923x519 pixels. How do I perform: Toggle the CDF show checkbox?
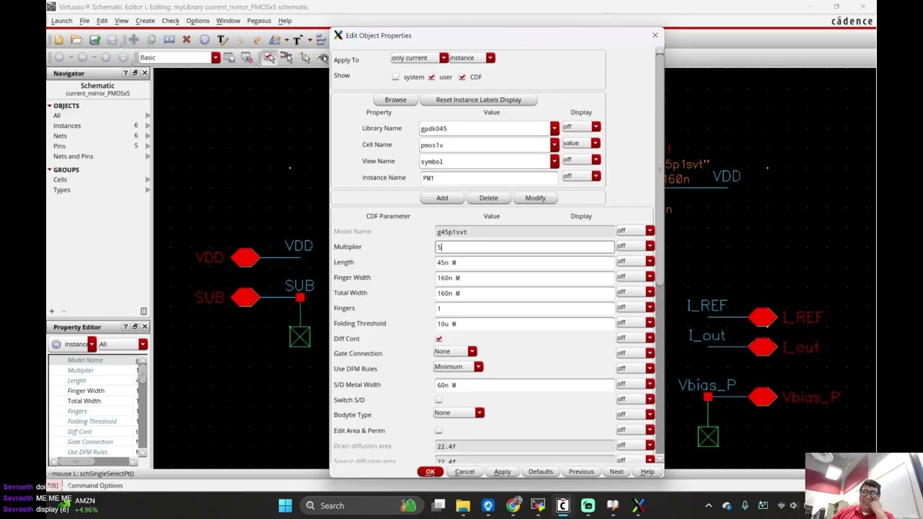pos(462,76)
